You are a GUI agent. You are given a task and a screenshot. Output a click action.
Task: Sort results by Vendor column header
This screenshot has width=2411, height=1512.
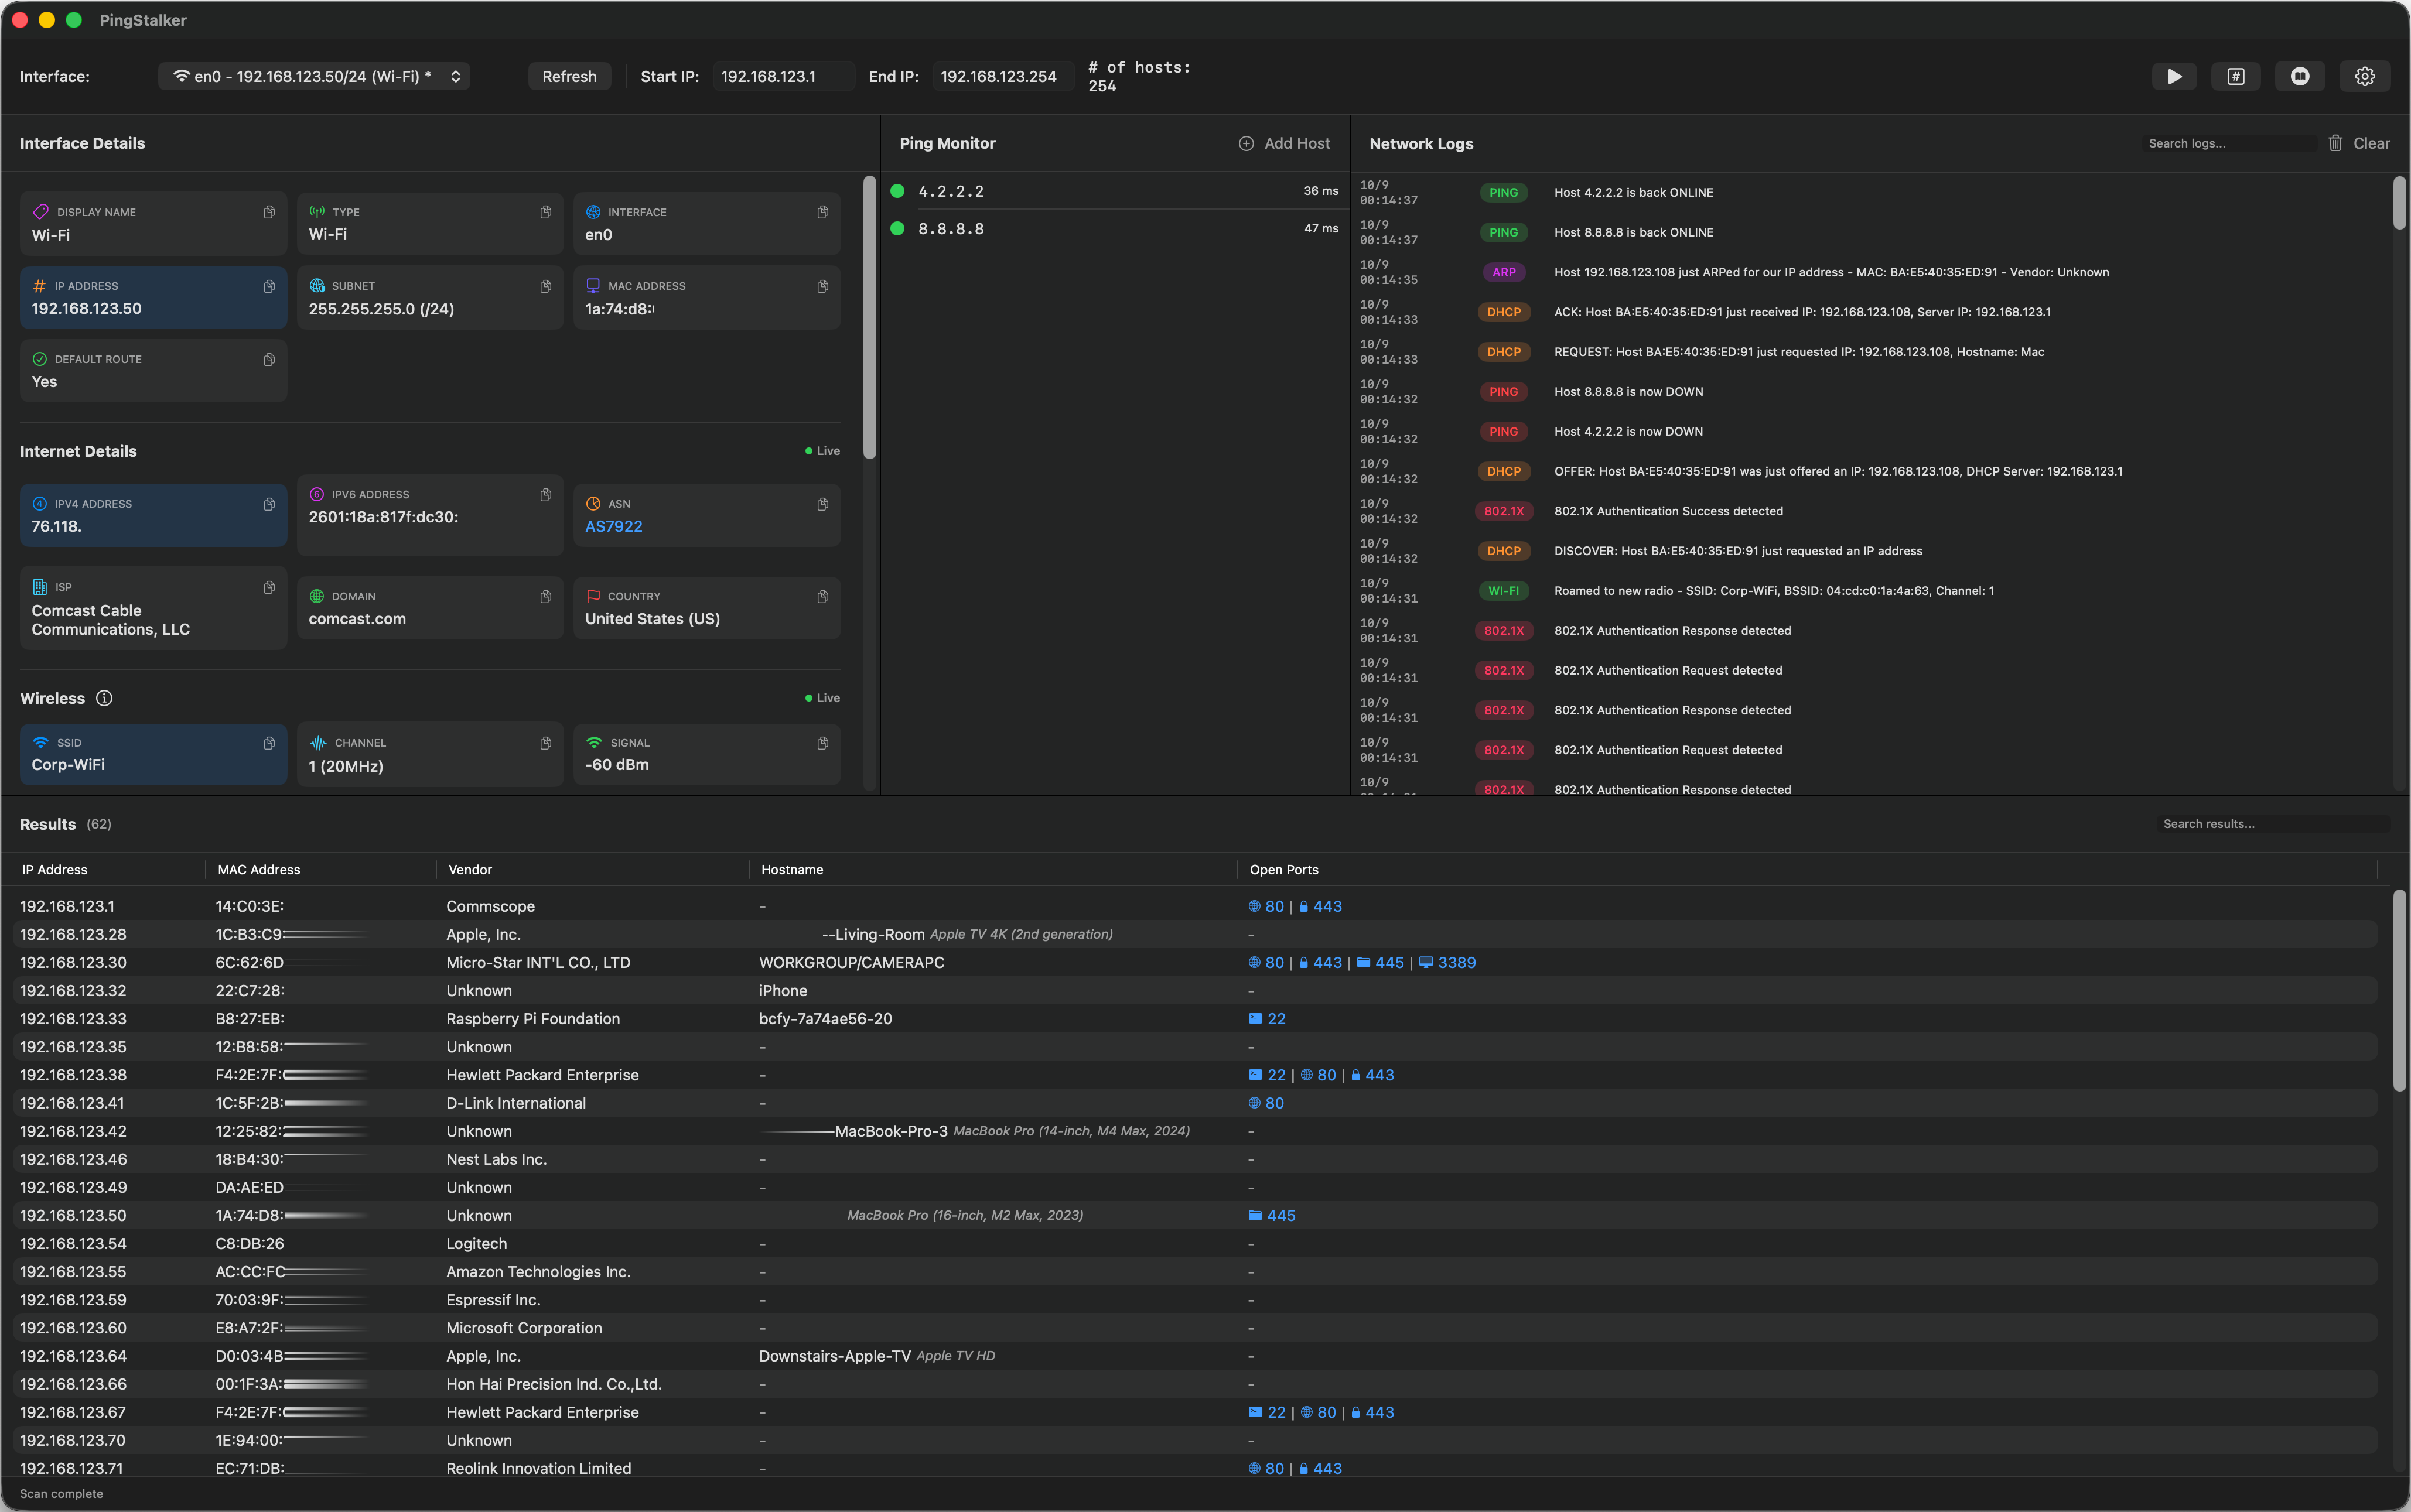(470, 869)
